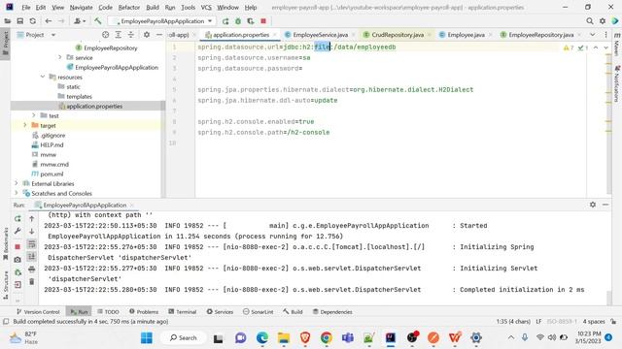Click 4 spaces indent setting in status bar
This screenshot has width=622, height=349.
click(594, 321)
